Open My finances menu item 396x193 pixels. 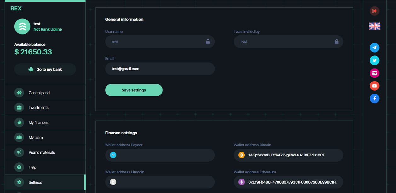point(45,122)
